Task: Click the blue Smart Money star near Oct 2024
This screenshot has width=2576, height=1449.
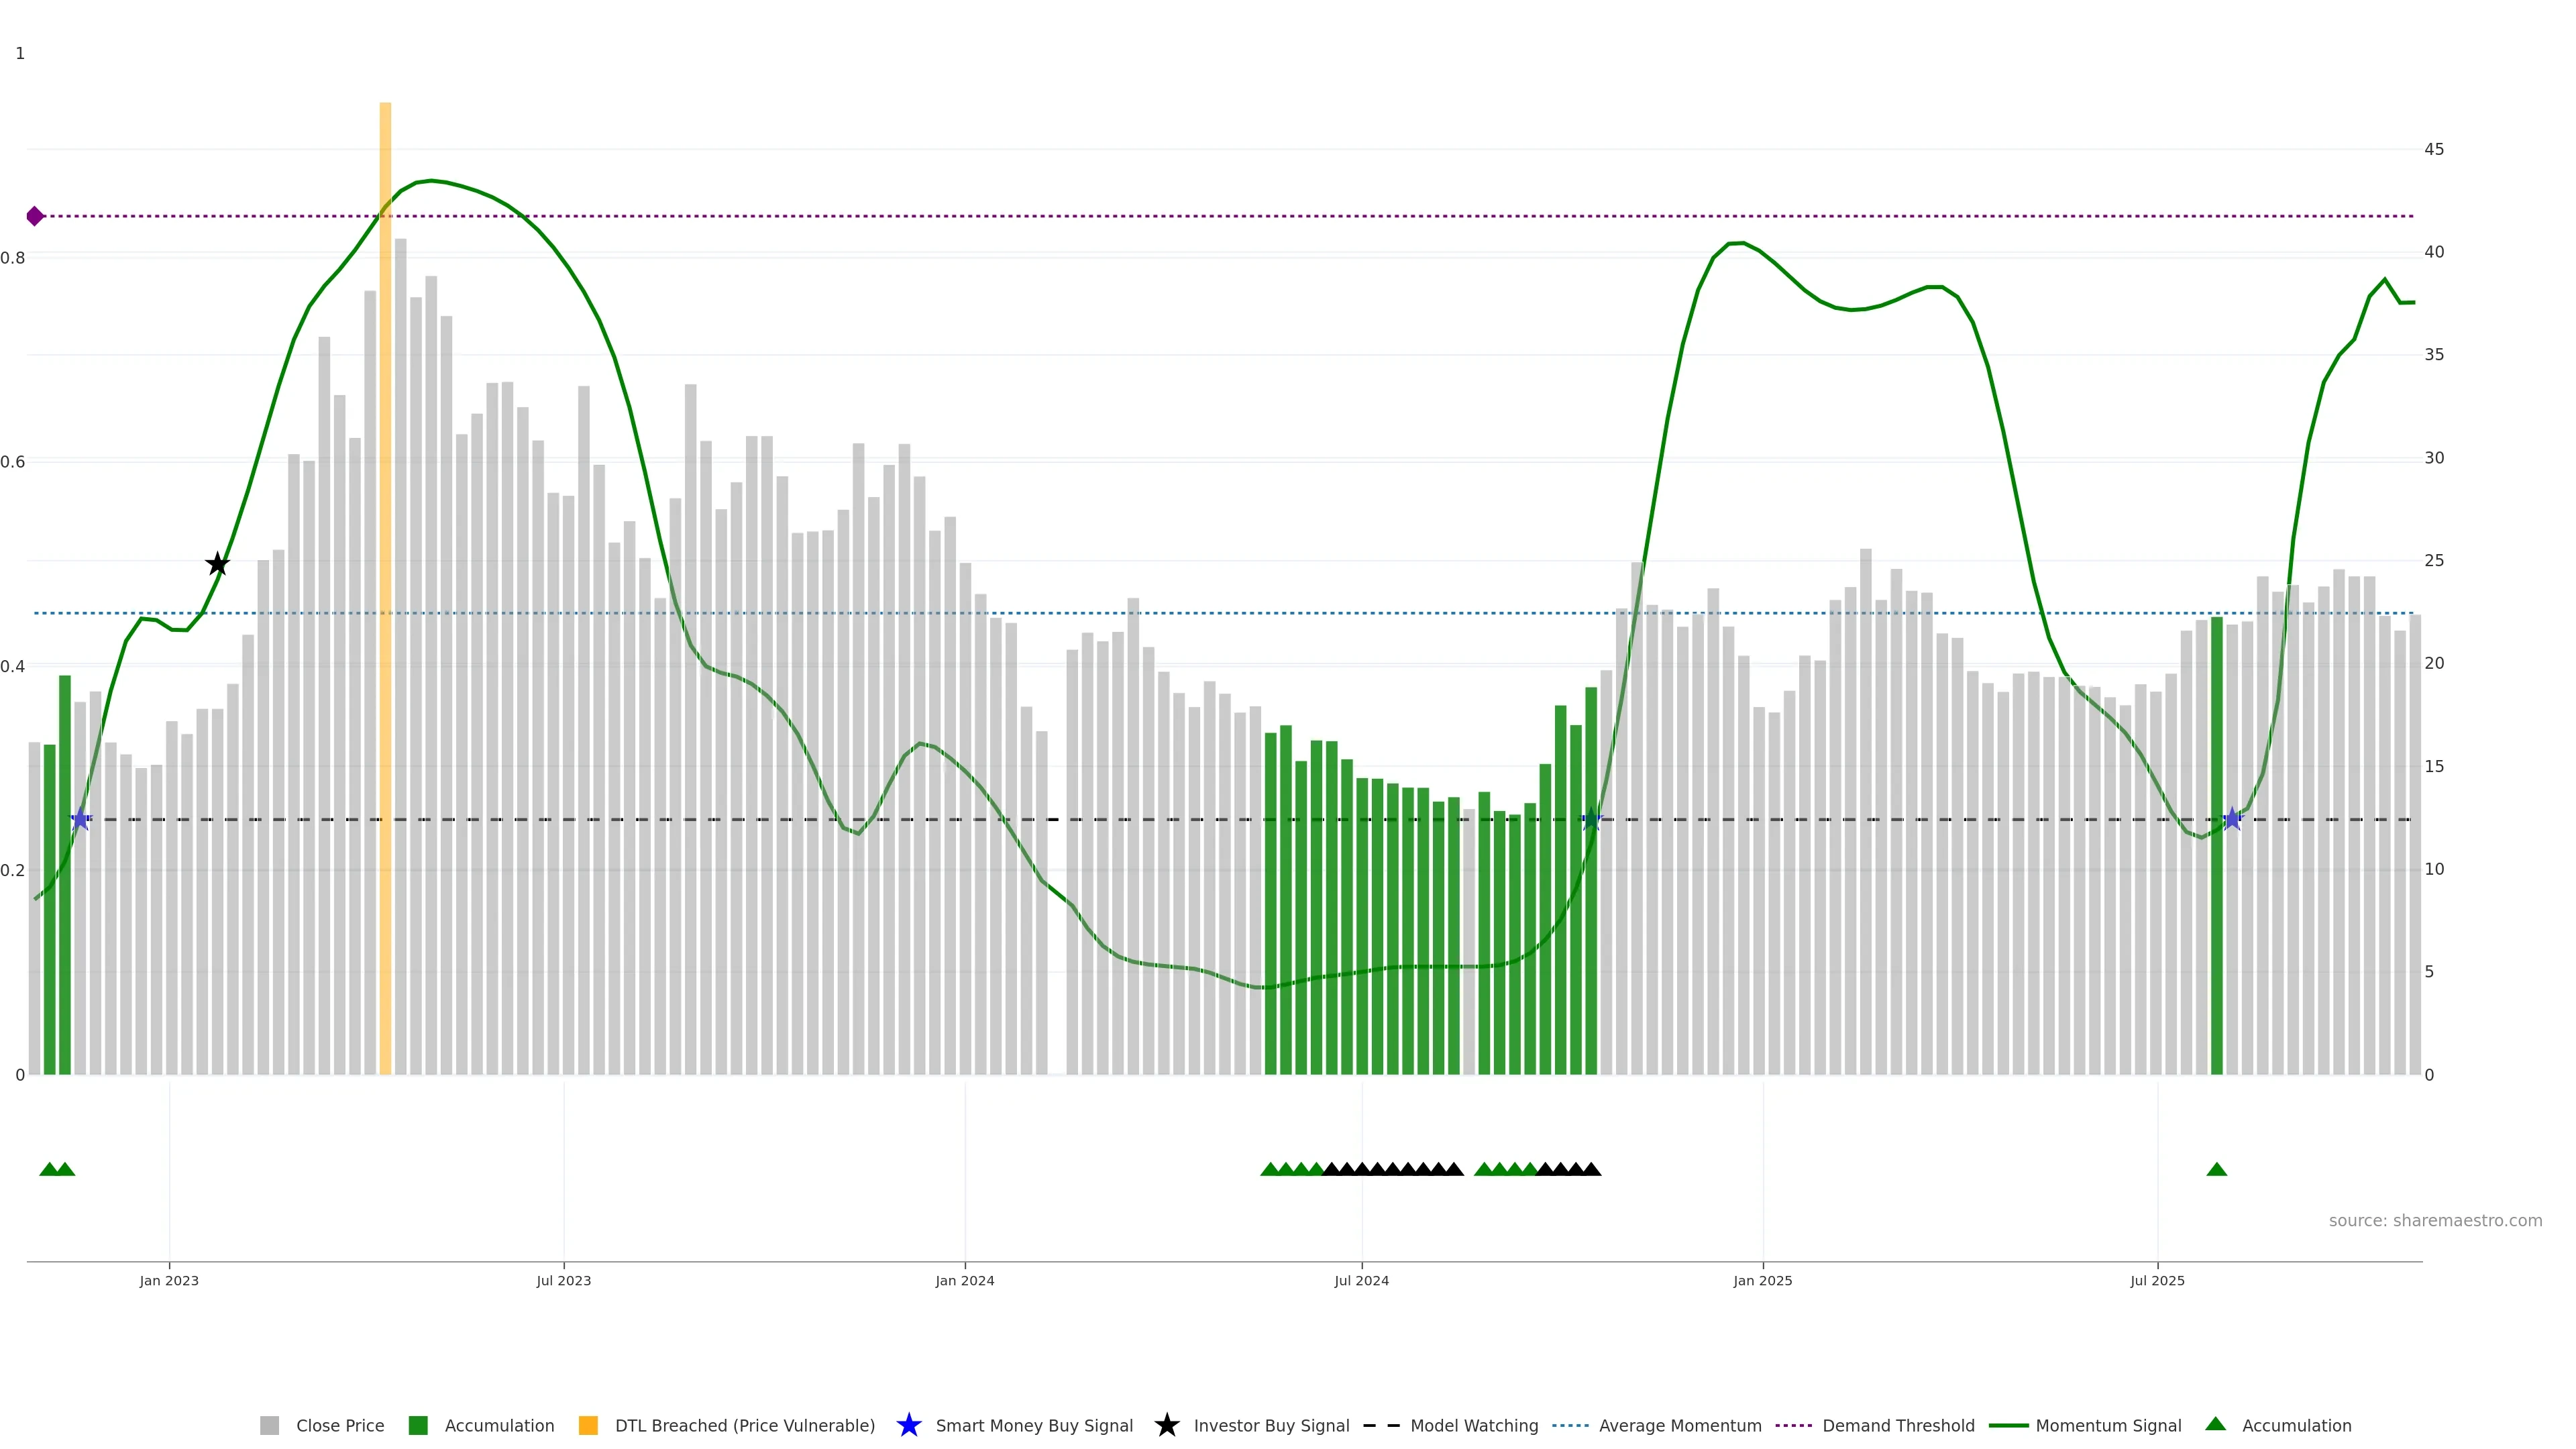Action: [x=1591, y=820]
